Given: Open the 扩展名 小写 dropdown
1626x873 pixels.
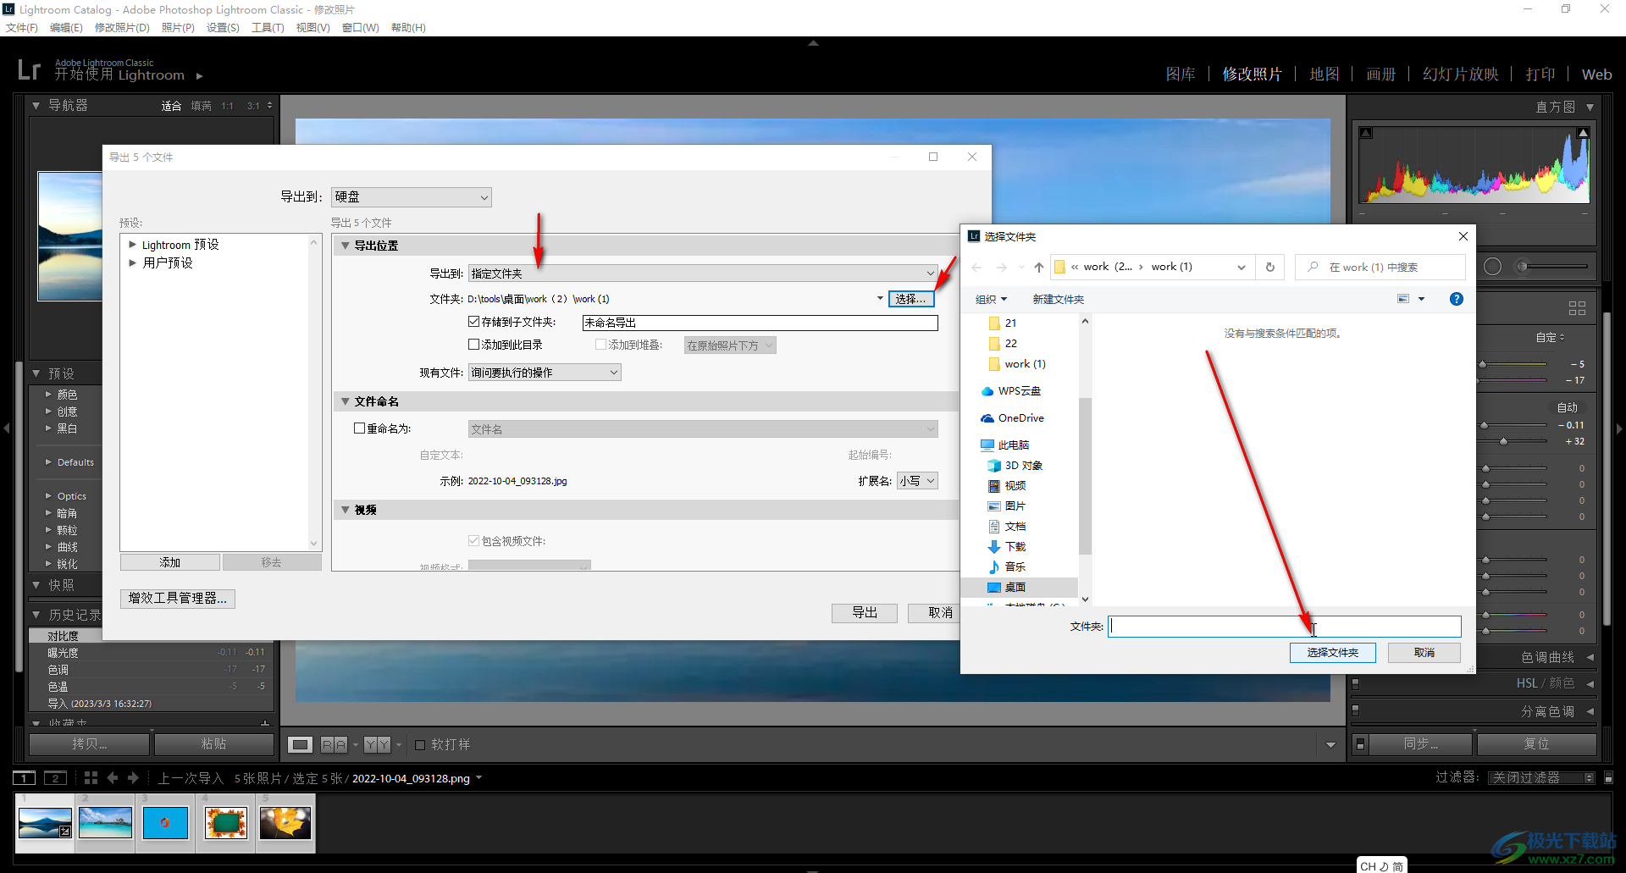Looking at the screenshot, I should (917, 481).
